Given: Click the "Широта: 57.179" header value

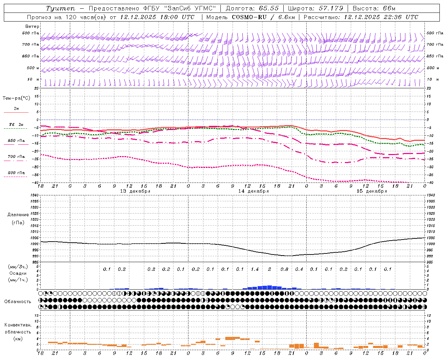Looking at the screenshot, I should 315,8.
